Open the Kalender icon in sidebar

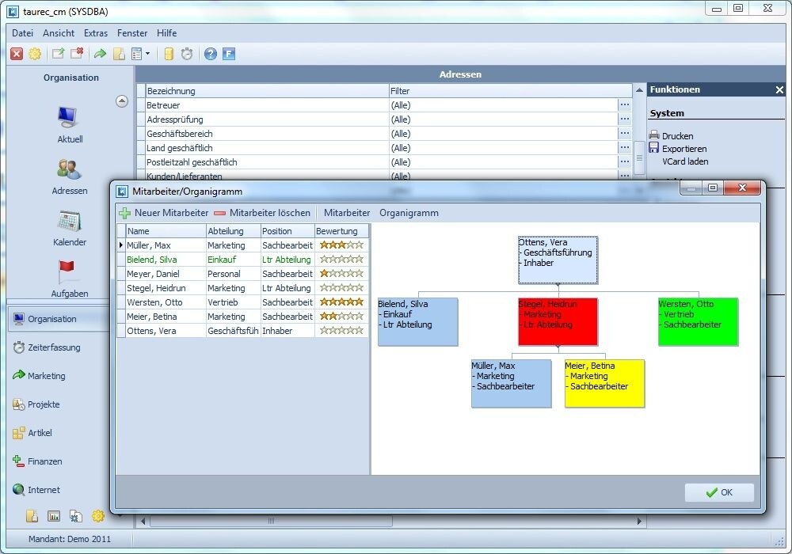coord(70,222)
